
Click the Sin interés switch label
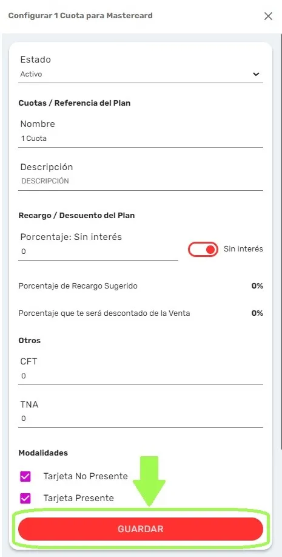(x=243, y=249)
